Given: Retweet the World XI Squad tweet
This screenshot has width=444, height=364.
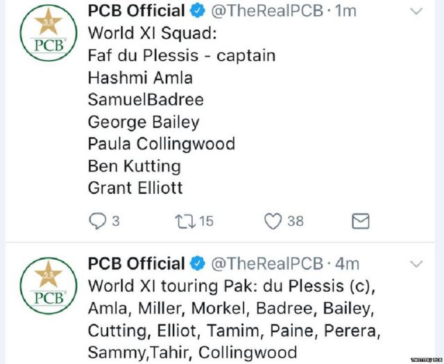Looking at the screenshot, I should (x=185, y=222).
